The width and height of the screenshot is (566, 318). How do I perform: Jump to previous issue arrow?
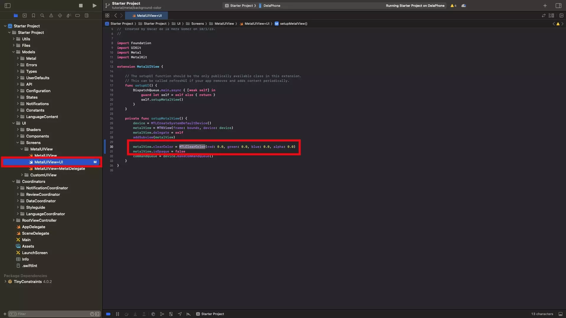(x=554, y=24)
